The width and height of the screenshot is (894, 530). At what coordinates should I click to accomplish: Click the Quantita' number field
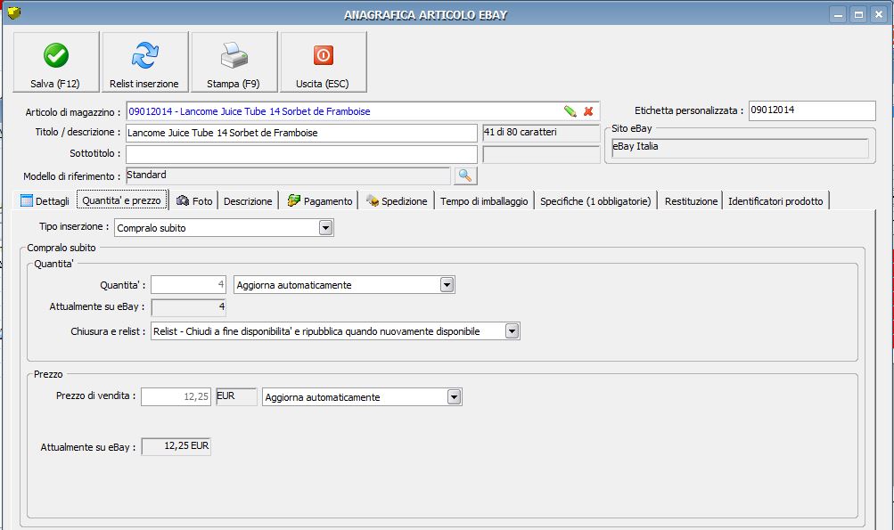[x=188, y=284]
